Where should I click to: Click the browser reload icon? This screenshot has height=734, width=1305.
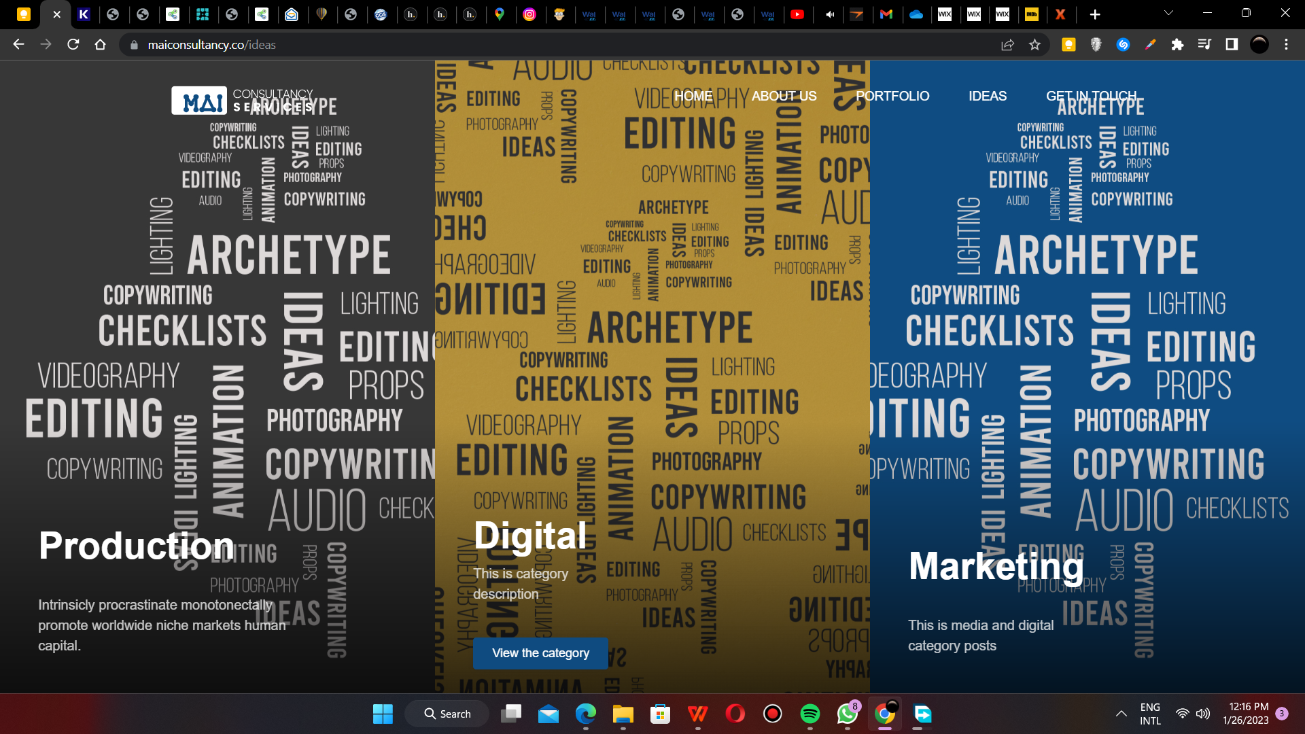[73, 45]
